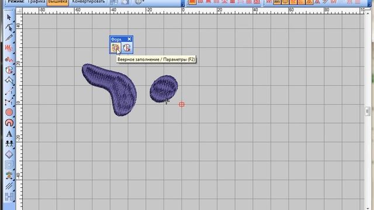
Task: Activate the red zigzag stitch tool
Action: click(9, 48)
